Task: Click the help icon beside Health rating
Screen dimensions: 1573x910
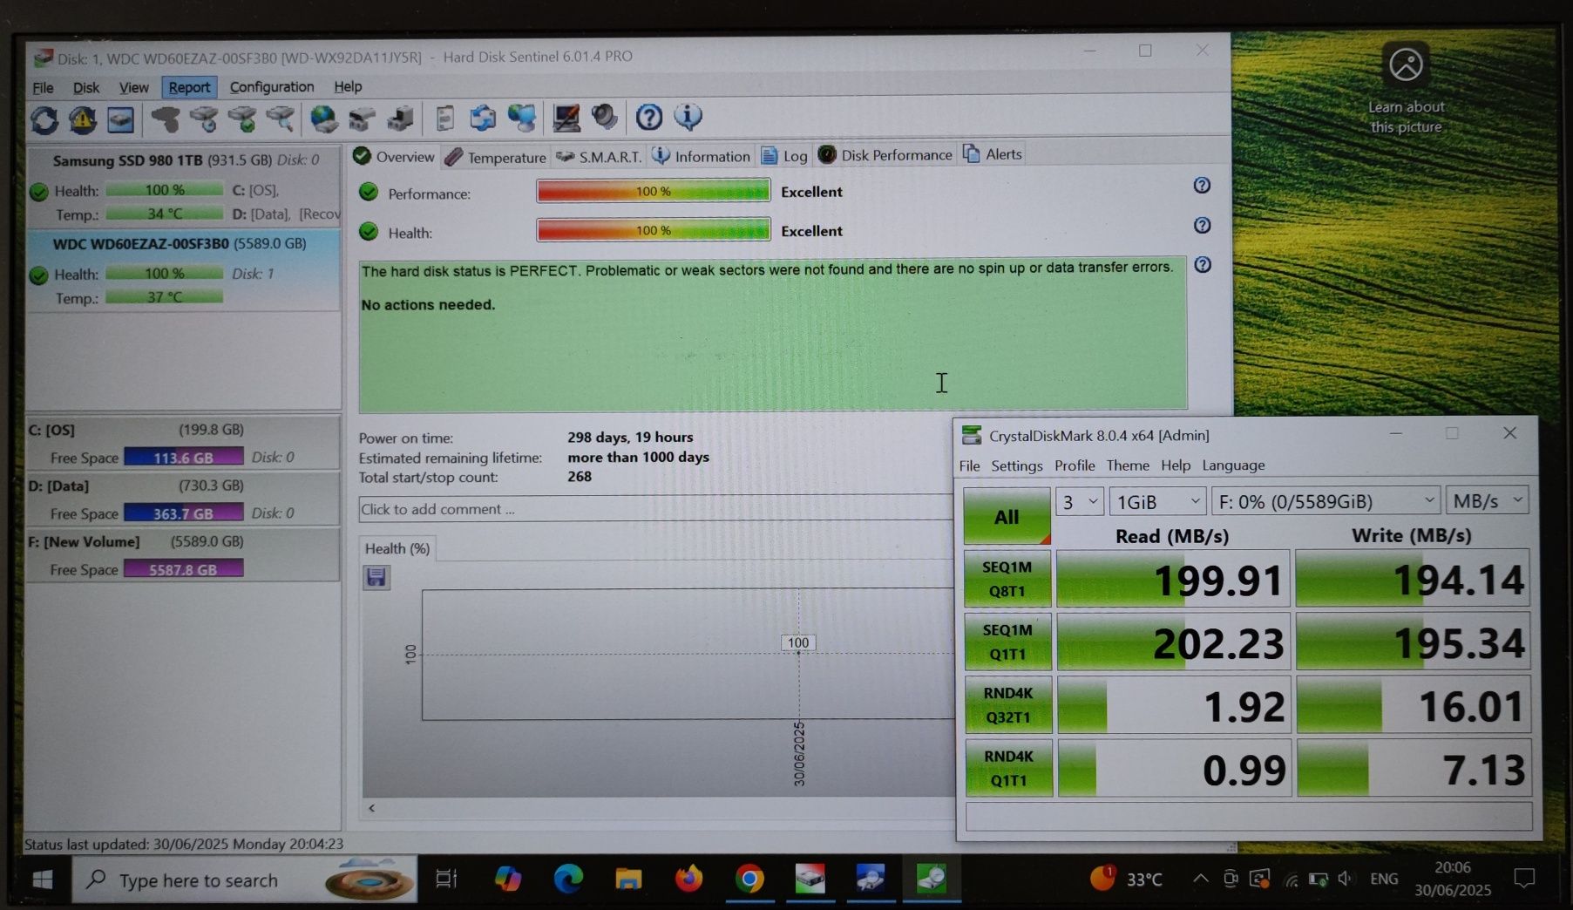Action: [1202, 226]
